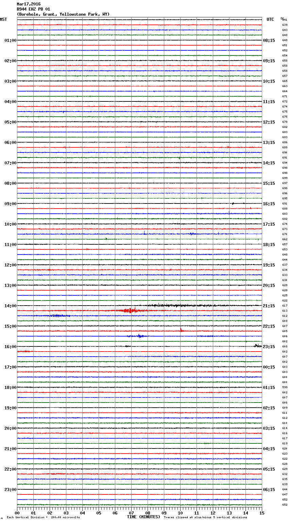Select the 08:00 MST time label
The height and width of the screenshot is (522, 289).
click(x=11, y=183)
